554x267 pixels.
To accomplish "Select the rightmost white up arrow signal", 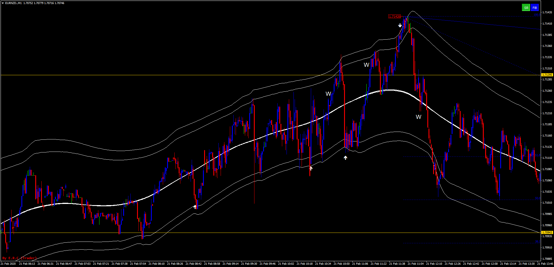I will [345, 158].
